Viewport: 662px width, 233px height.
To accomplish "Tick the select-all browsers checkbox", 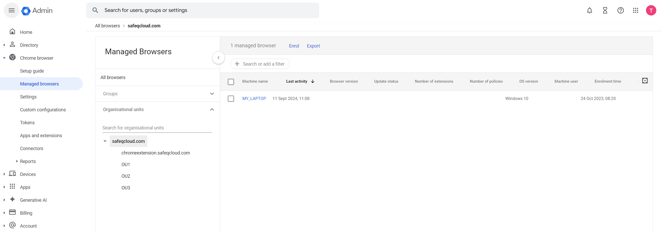I will 231,82.
